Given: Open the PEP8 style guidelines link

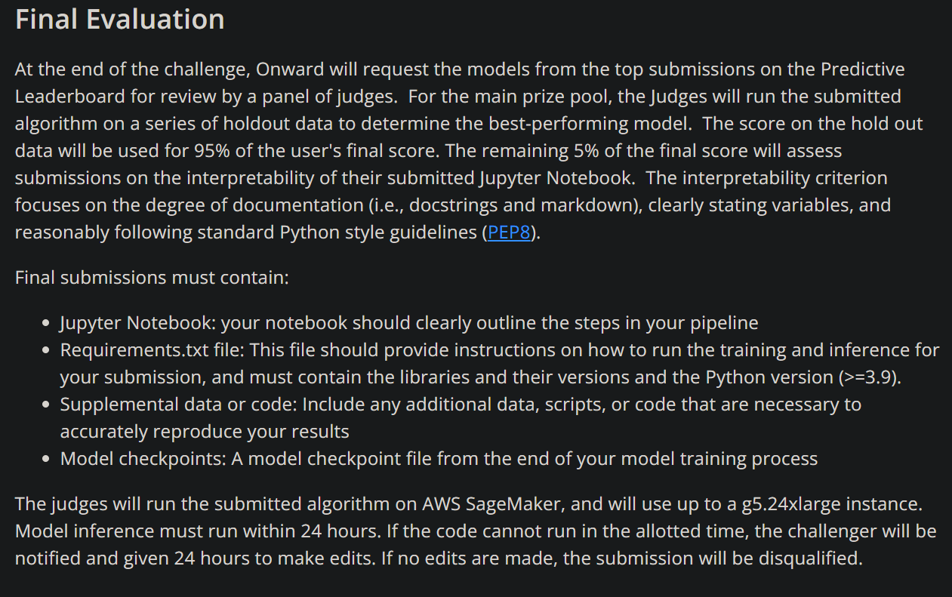Looking at the screenshot, I should (509, 232).
